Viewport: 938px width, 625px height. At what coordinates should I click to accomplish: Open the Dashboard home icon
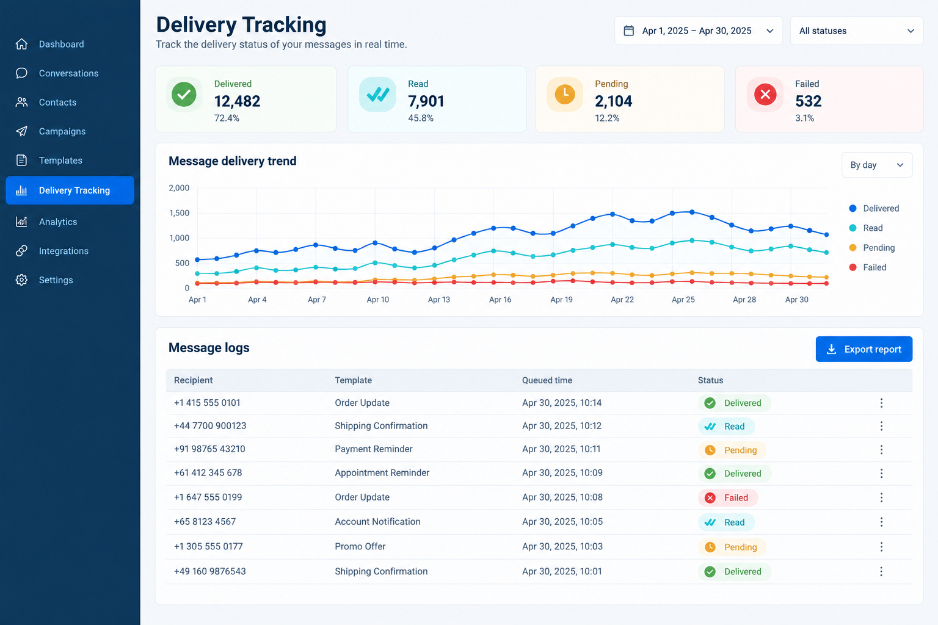click(x=21, y=44)
